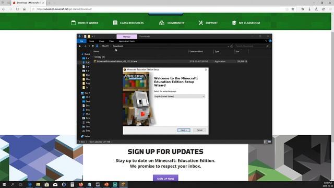
Task: Select the Manage tab in File Explorer
Action: coord(127,37)
